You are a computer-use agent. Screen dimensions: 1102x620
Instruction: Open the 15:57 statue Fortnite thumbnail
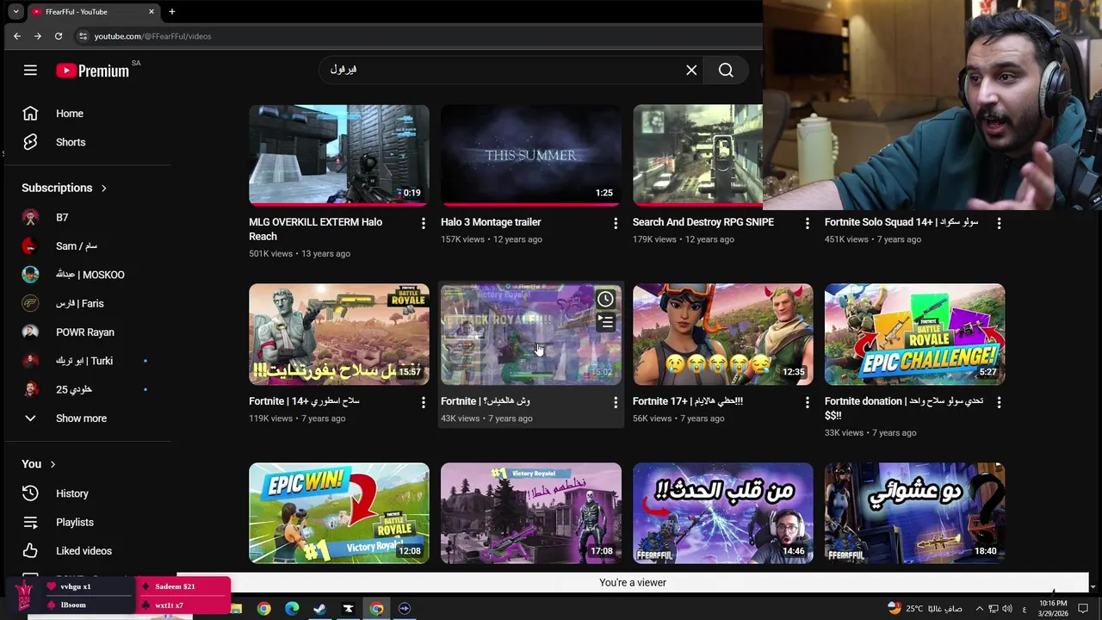tap(339, 334)
